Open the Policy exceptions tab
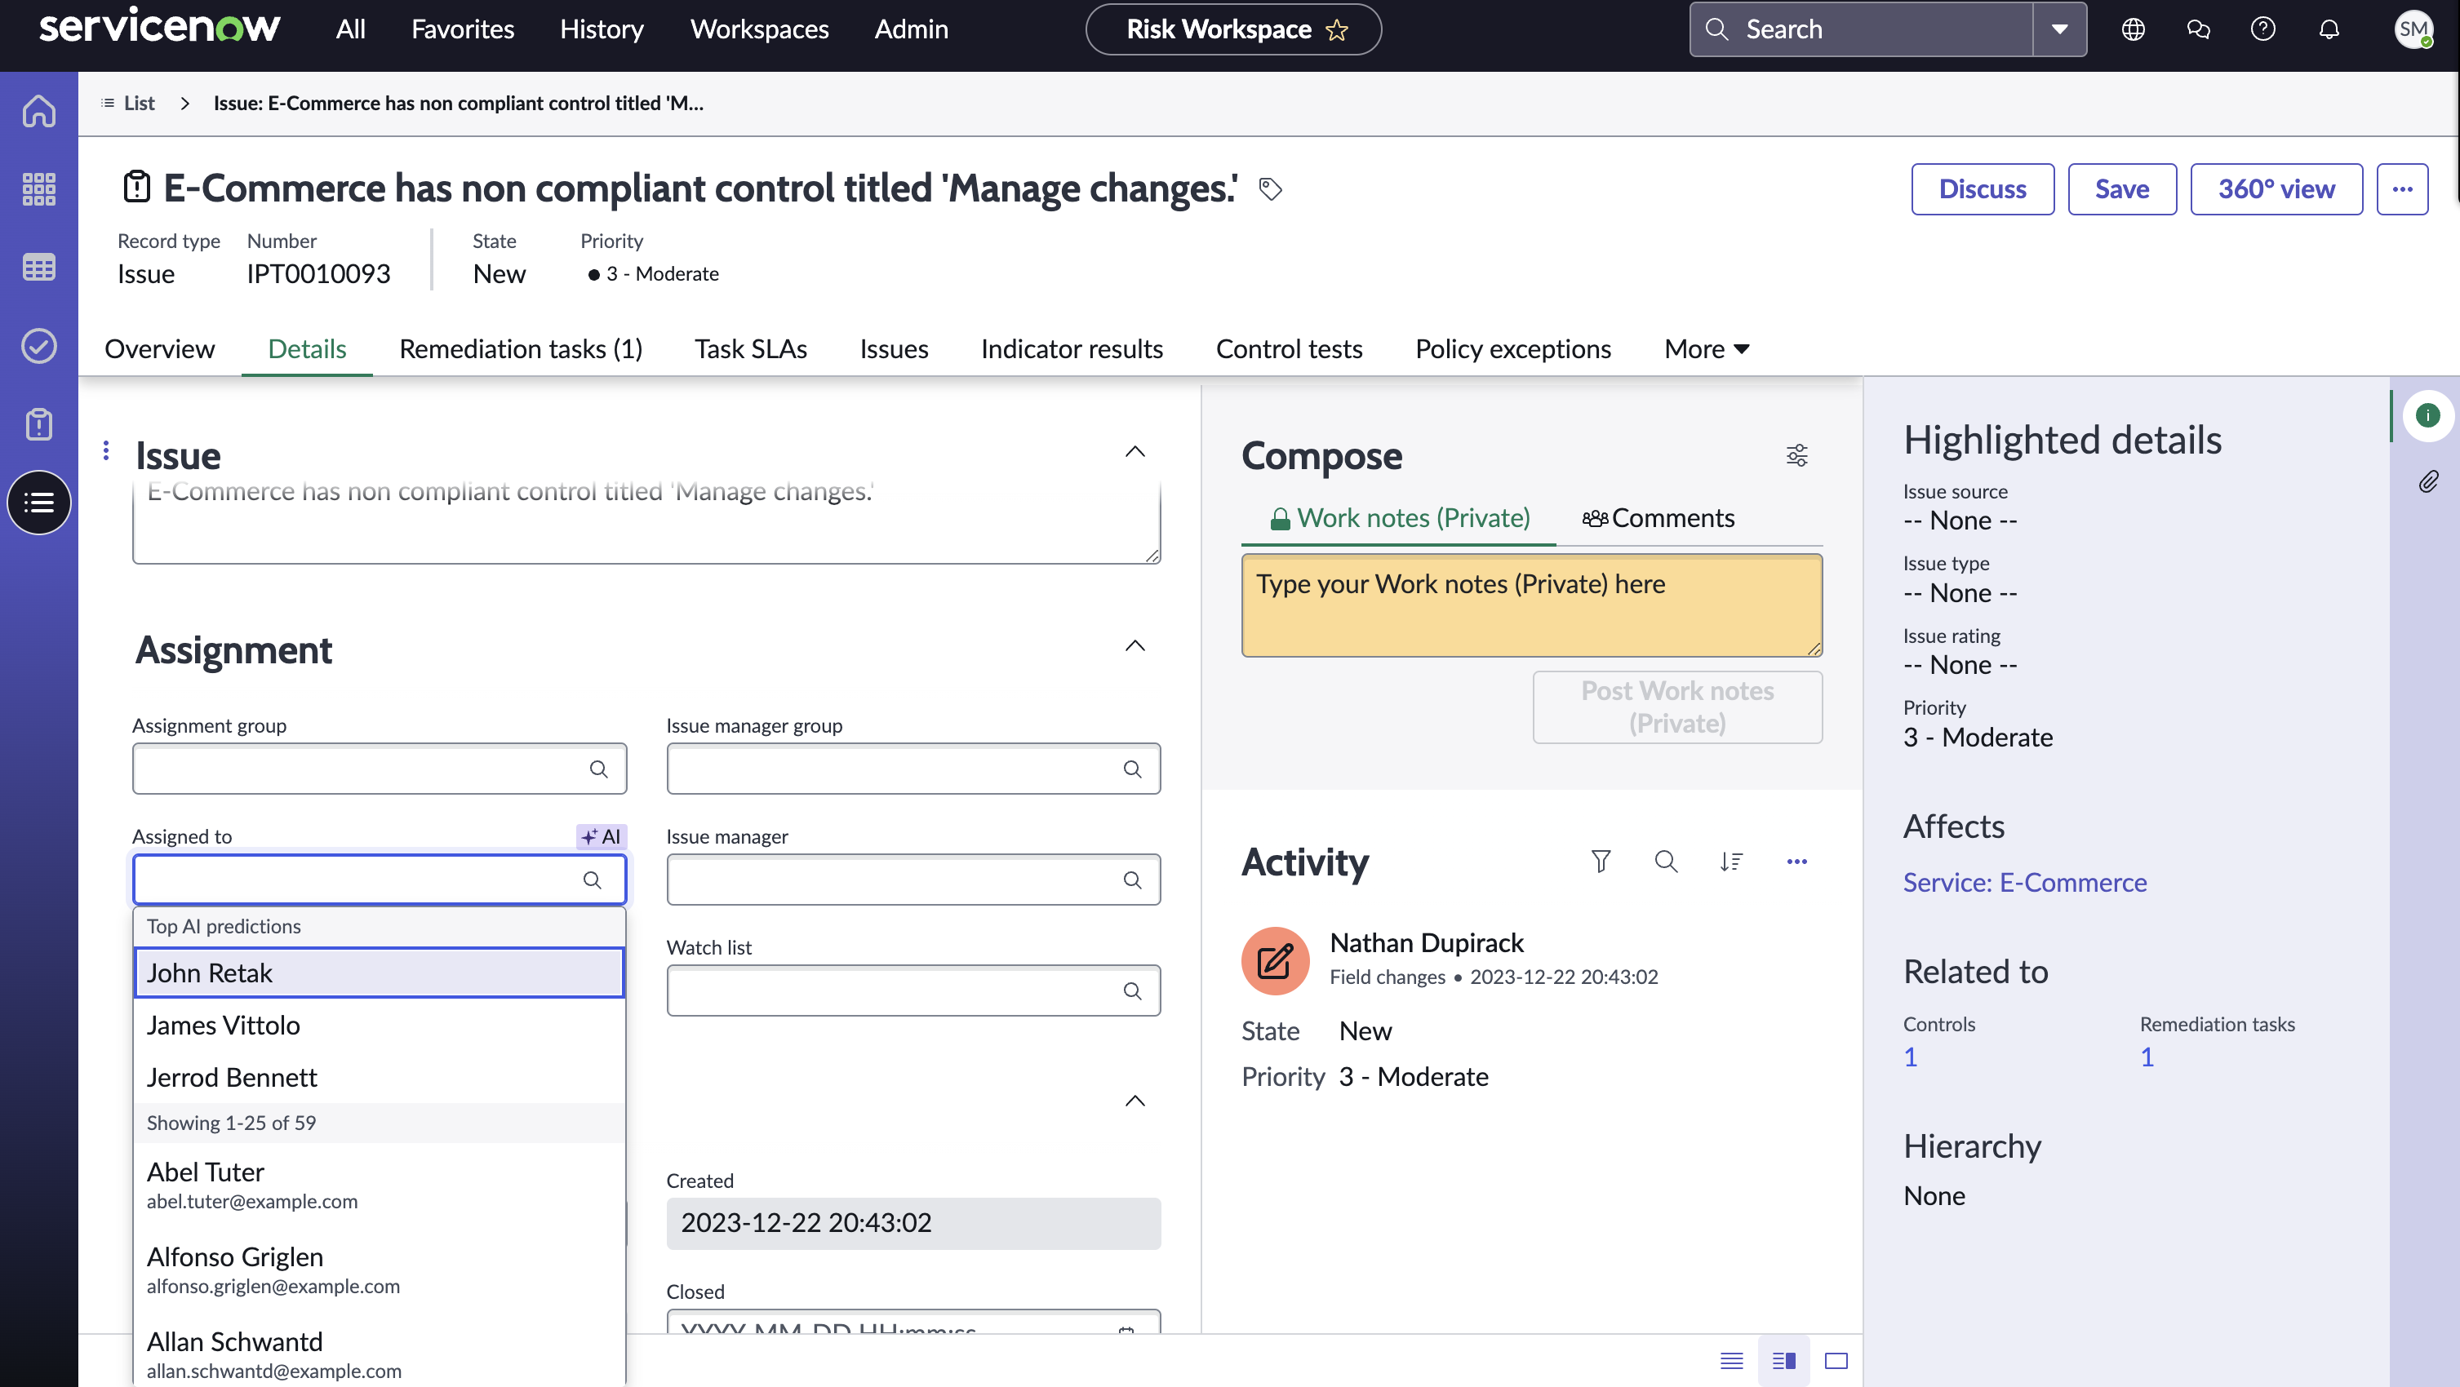The width and height of the screenshot is (2460, 1387). tap(1512, 349)
